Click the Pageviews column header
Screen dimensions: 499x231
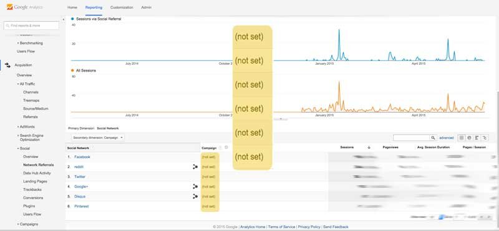coord(390,148)
